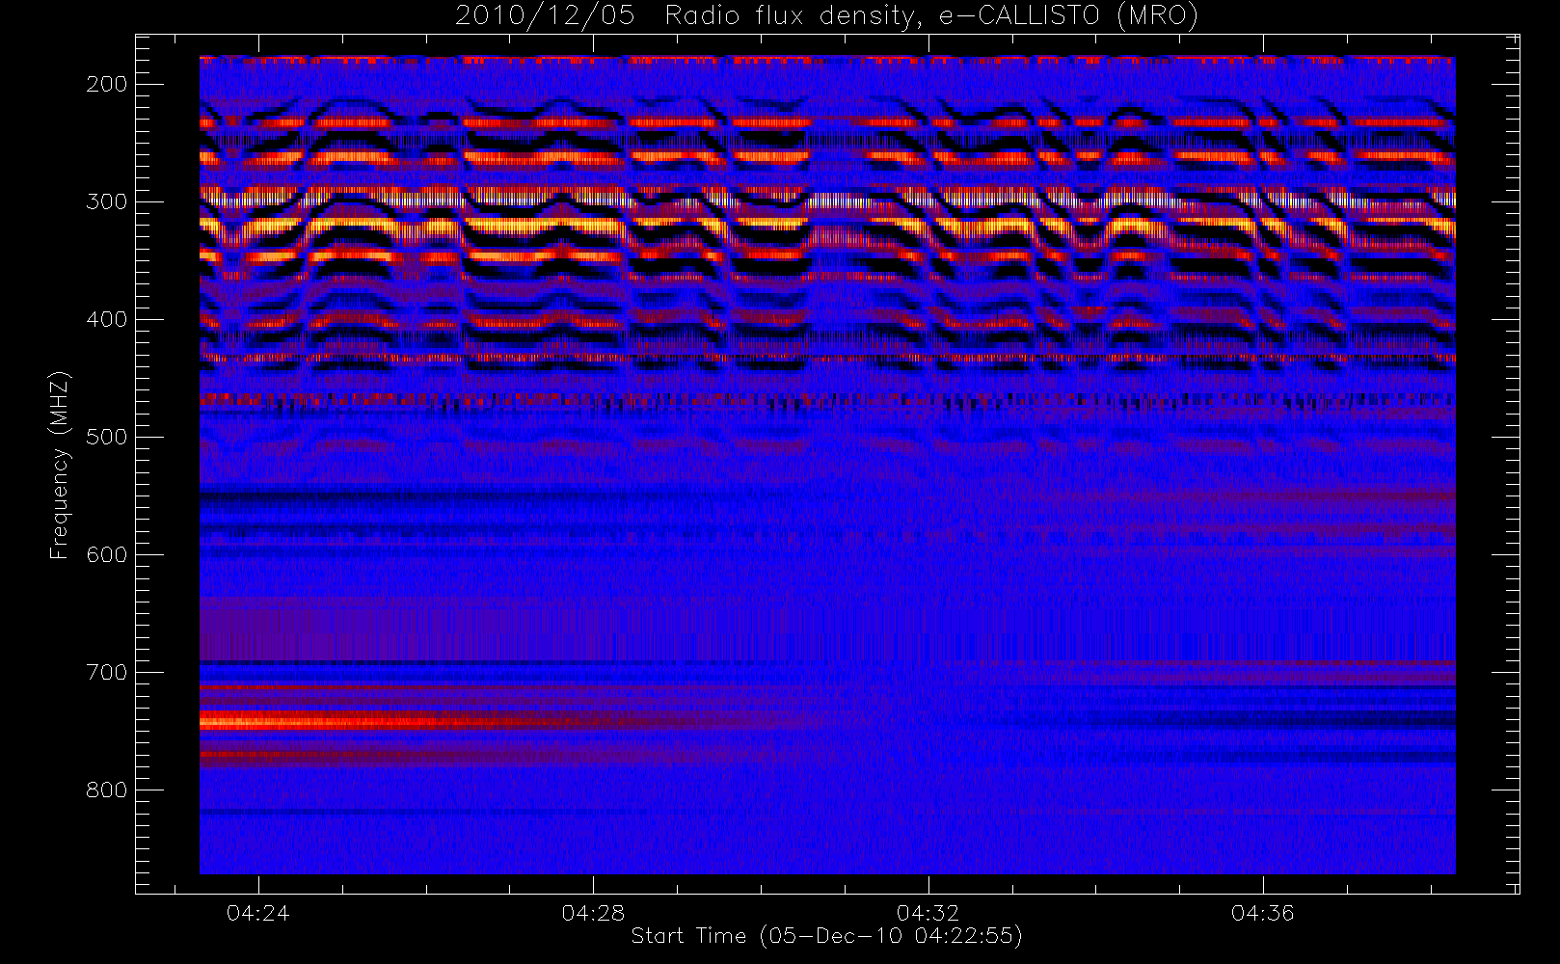
Task: Click the "Frequency (MHz)" axis label
Action: pyautogui.click(x=60, y=465)
